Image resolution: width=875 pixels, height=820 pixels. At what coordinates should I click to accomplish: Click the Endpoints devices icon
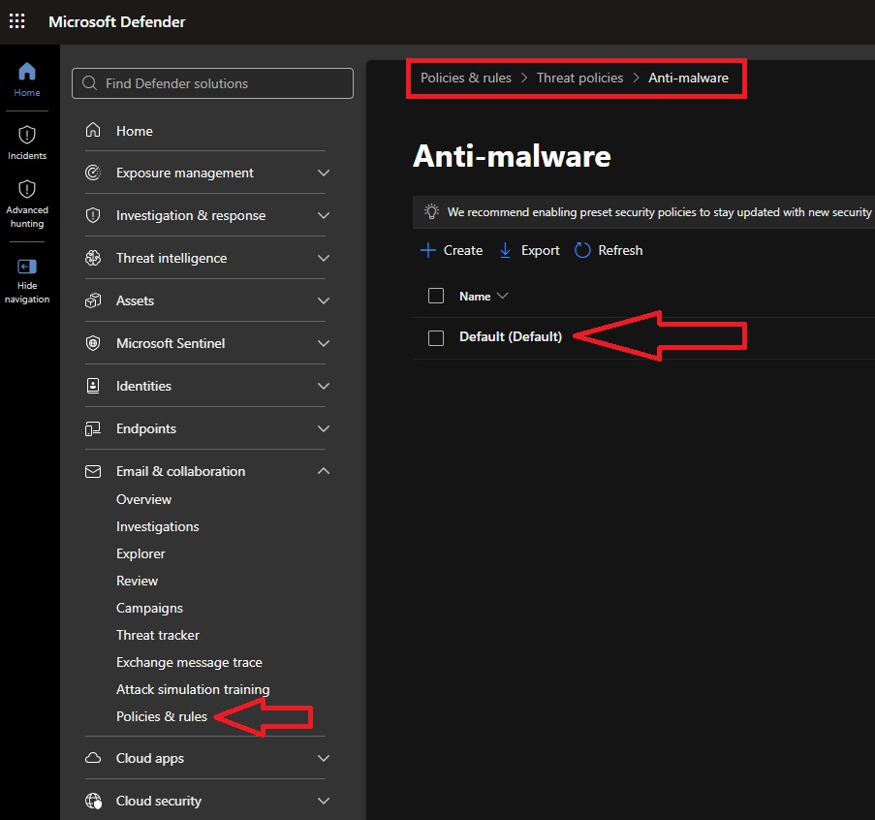(93, 428)
